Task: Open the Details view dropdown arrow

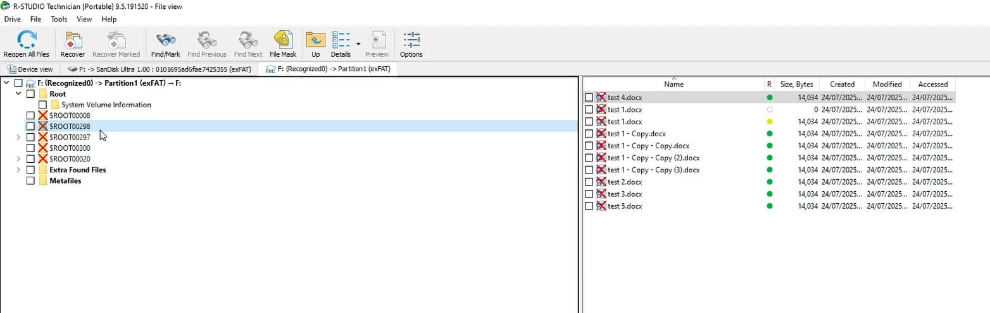Action: [x=358, y=44]
